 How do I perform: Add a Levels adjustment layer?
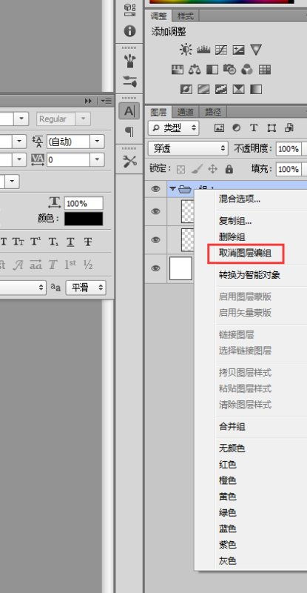(x=203, y=50)
